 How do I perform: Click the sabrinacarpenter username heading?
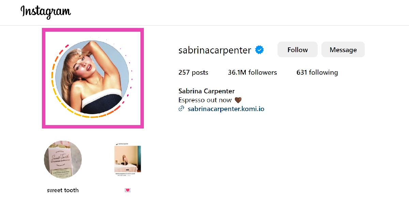click(215, 50)
